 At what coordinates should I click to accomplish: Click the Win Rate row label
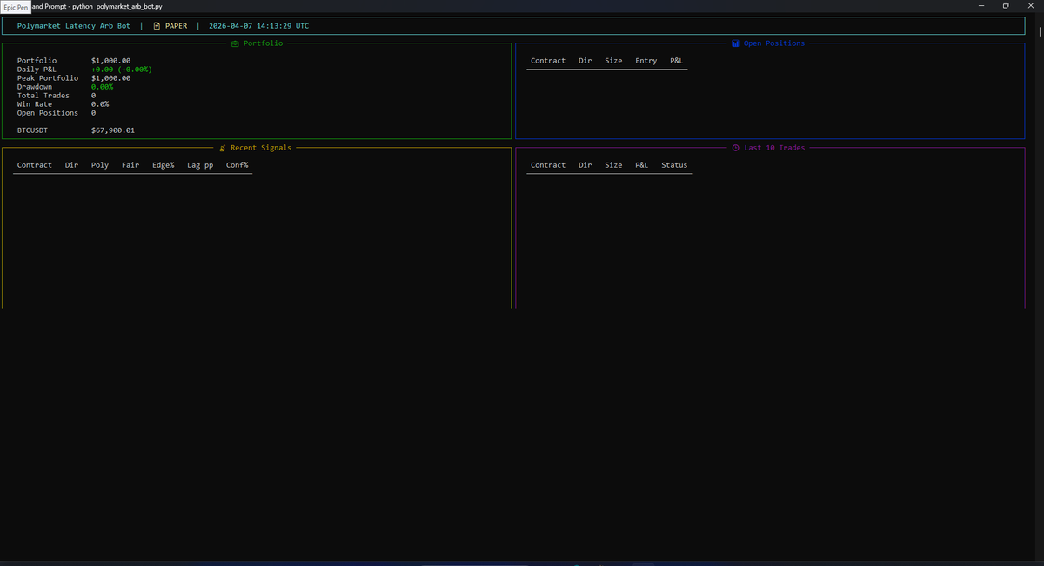tap(35, 104)
